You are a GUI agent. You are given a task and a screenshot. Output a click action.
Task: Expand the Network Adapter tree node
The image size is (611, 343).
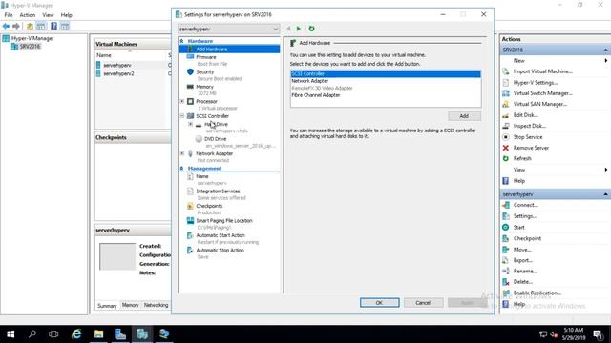click(182, 153)
